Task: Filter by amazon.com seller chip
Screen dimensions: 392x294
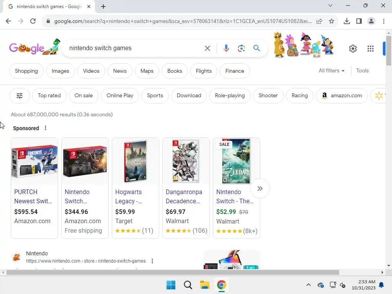Action: click(342, 95)
